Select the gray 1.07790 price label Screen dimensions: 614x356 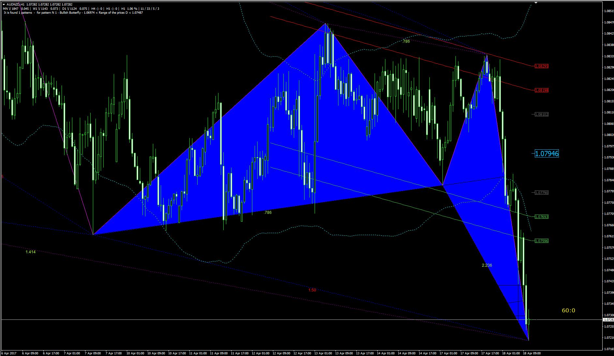coord(542,193)
